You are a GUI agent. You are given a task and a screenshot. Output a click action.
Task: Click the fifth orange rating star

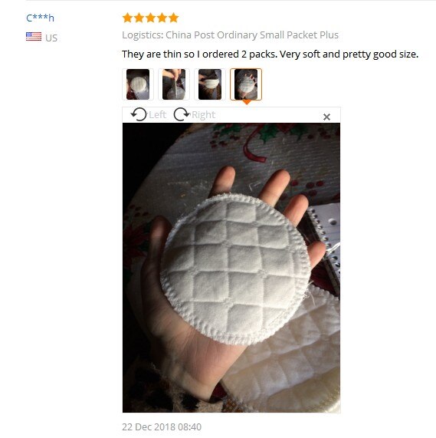(173, 18)
